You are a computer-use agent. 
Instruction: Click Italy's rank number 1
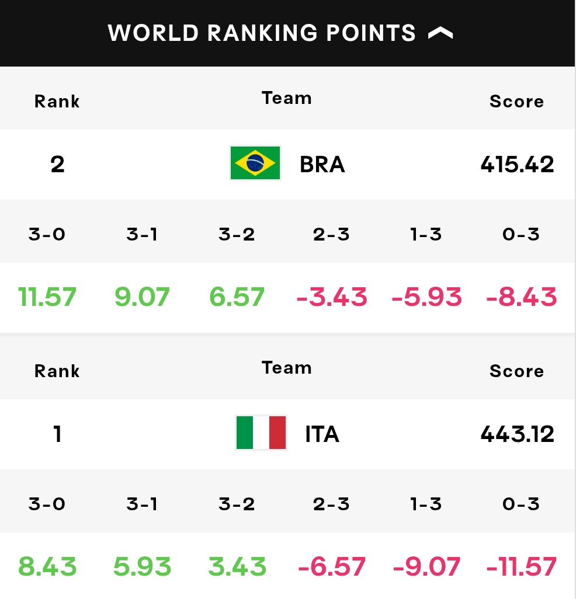tap(57, 434)
